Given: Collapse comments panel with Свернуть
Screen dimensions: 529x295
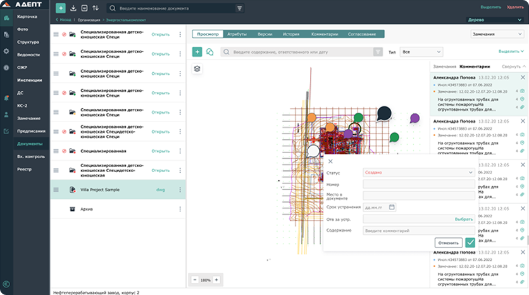Looking at the screenshot, I should pyautogui.click(x=513, y=66).
